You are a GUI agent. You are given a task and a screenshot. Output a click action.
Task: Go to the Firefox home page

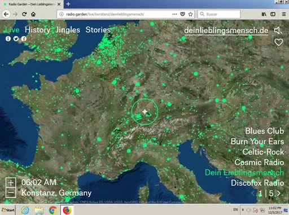click(33, 14)
